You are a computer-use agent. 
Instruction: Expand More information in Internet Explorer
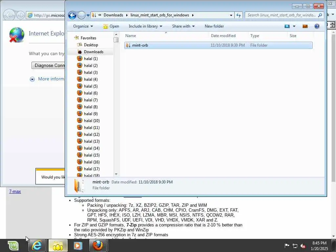(47, 79)
